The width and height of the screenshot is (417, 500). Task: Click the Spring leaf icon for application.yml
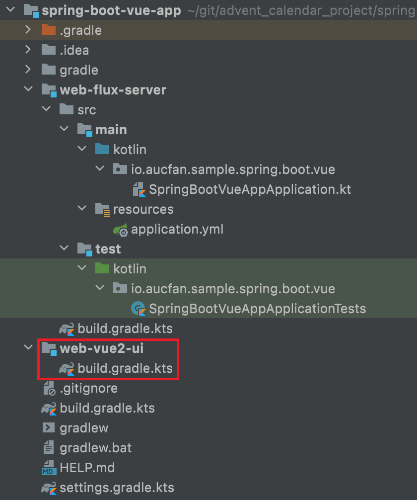[120, 229]
